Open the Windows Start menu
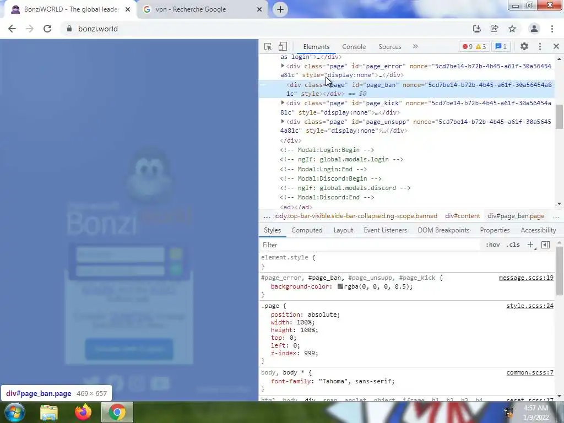 pos(14,412)
